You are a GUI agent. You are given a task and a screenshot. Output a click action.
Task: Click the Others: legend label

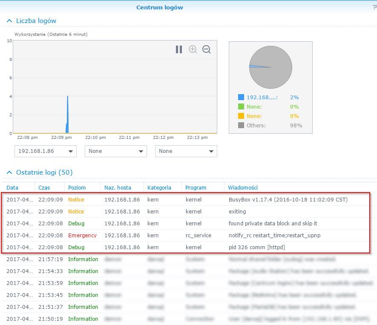point(256,126)
